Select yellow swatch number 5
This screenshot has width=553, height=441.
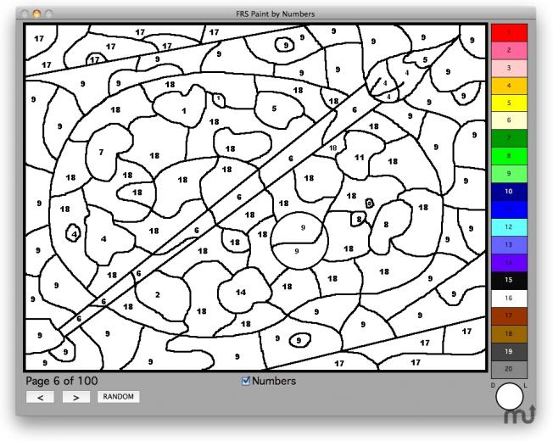[x=509, y=103]
